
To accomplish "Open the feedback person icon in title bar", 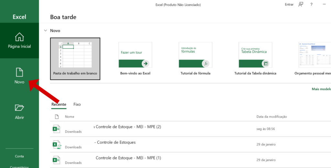I will click(x=301, y=5).
